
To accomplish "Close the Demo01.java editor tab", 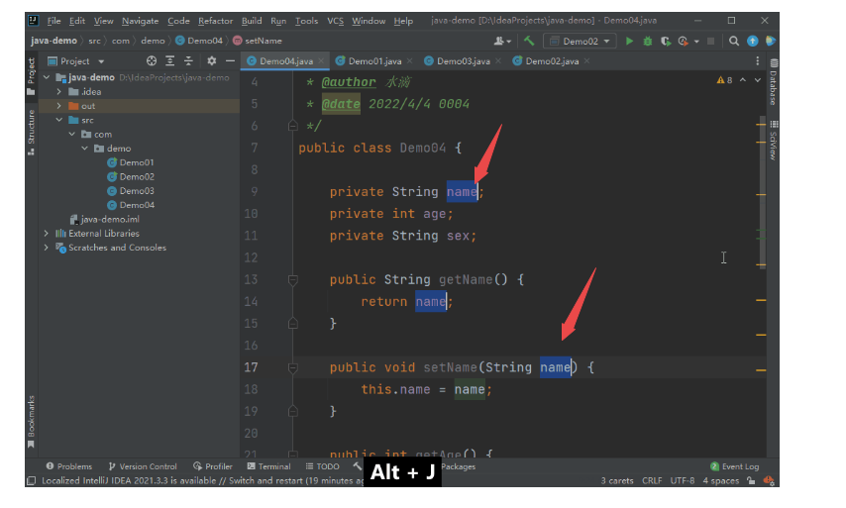I will [x=410, y=61].
